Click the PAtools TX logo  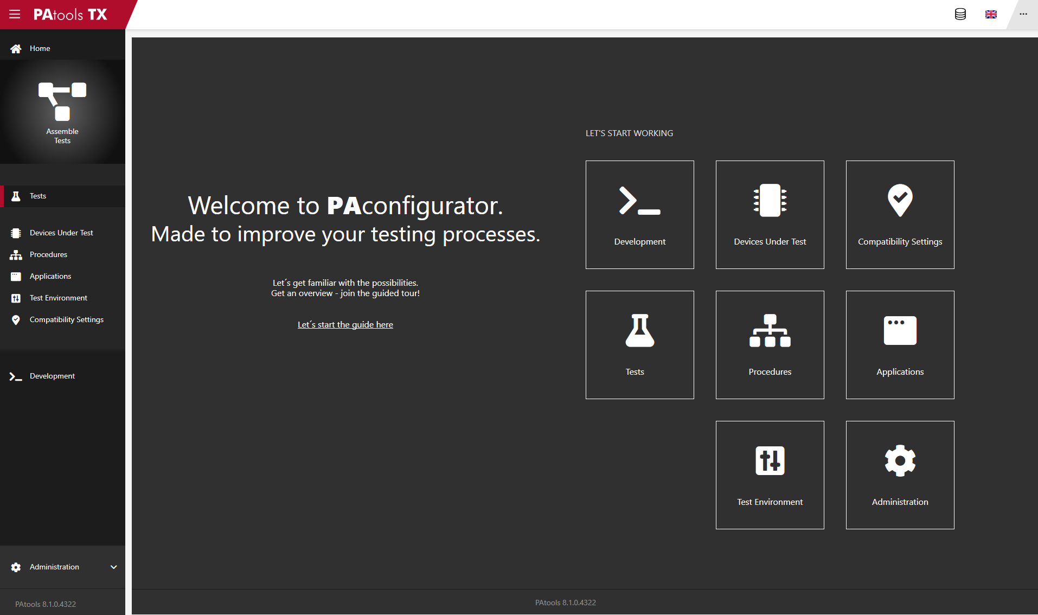(71, 15)
